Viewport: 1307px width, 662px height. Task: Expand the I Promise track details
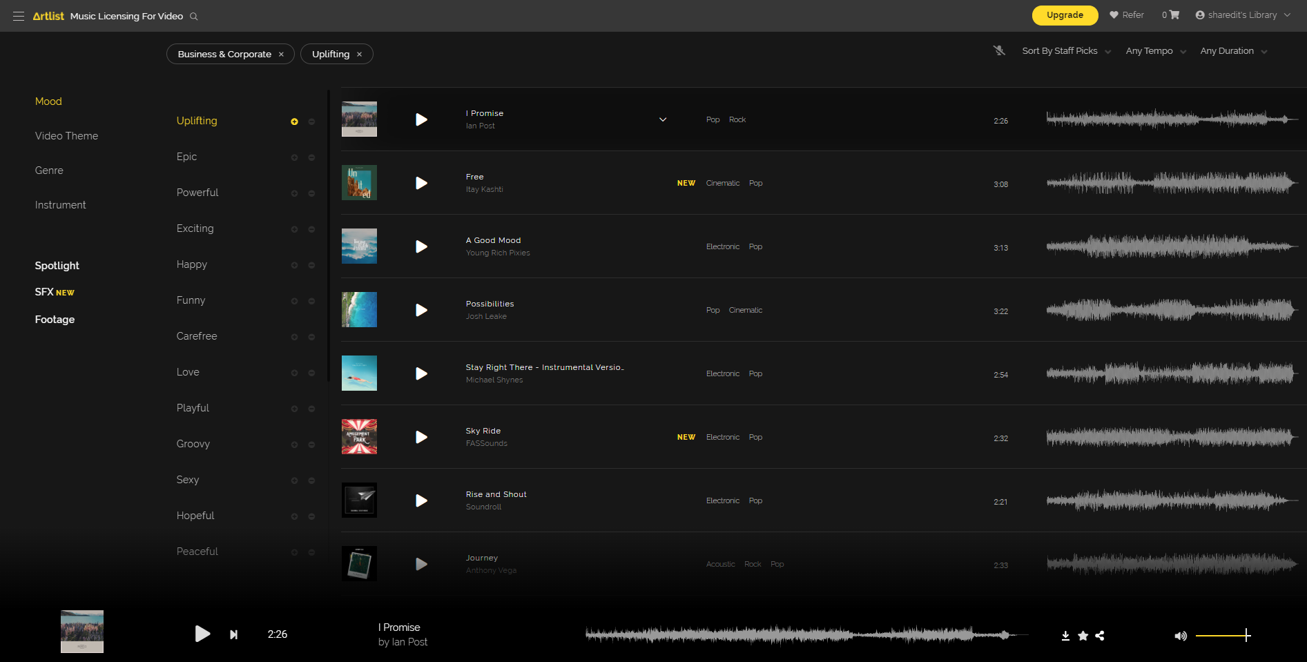[663, 119]
